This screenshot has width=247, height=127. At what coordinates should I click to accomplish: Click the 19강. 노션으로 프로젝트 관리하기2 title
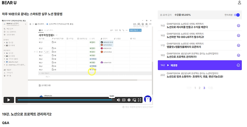click(27, 114)
